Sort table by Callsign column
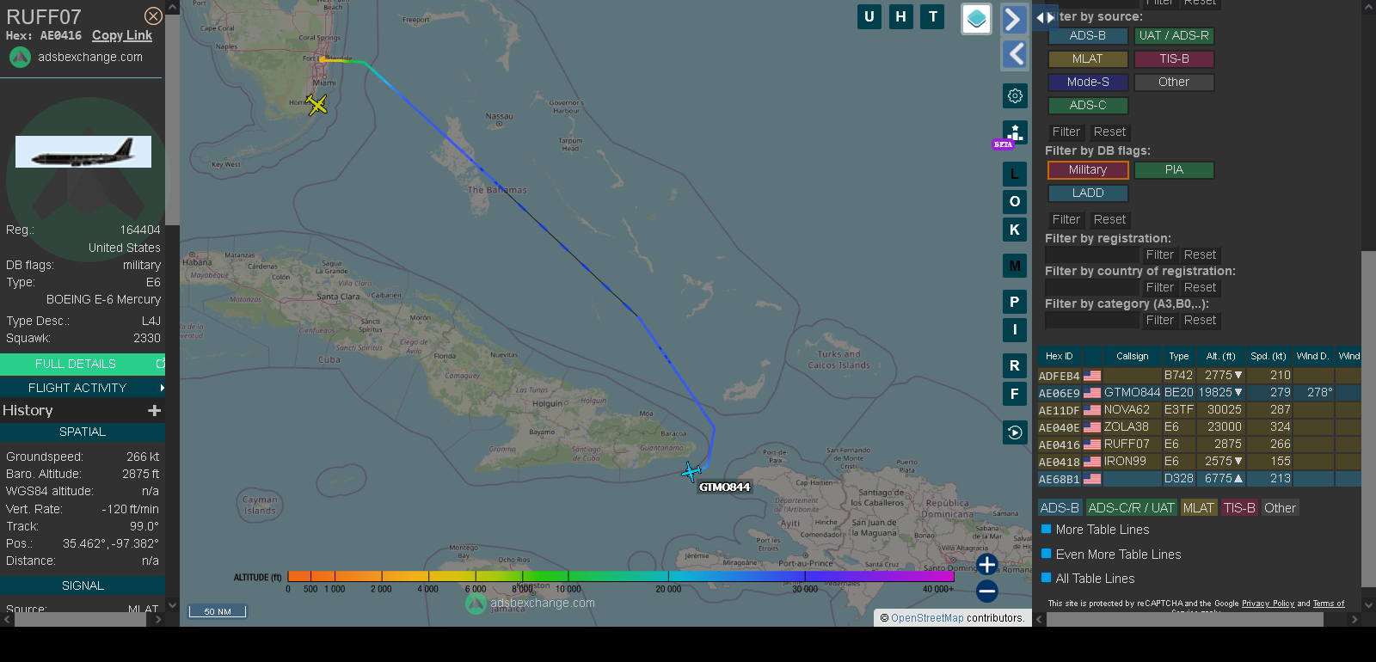This screenshot has height=662, width=1376. (x=1132, y=356)
